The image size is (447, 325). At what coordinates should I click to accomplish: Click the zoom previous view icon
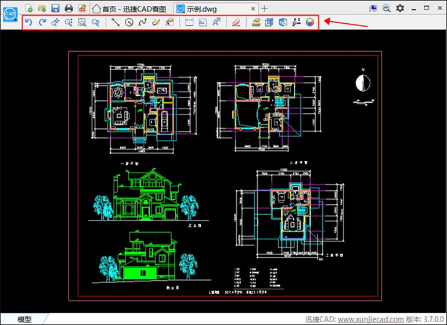click(96, 22)
